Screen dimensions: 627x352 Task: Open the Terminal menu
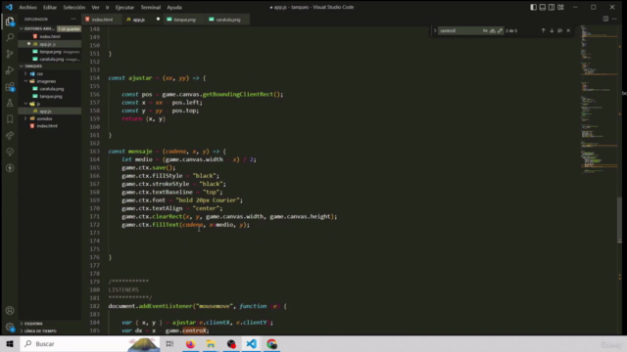click(x=150, y=7)
